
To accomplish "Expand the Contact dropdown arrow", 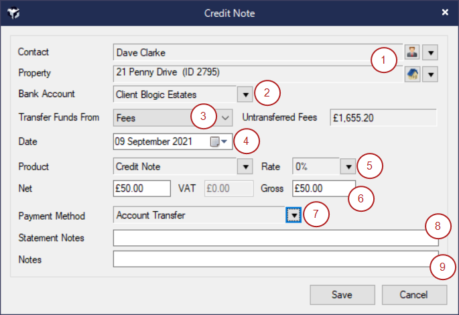I will pos(431,52).
